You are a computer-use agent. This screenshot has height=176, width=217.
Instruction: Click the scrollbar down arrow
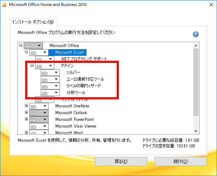196,131
